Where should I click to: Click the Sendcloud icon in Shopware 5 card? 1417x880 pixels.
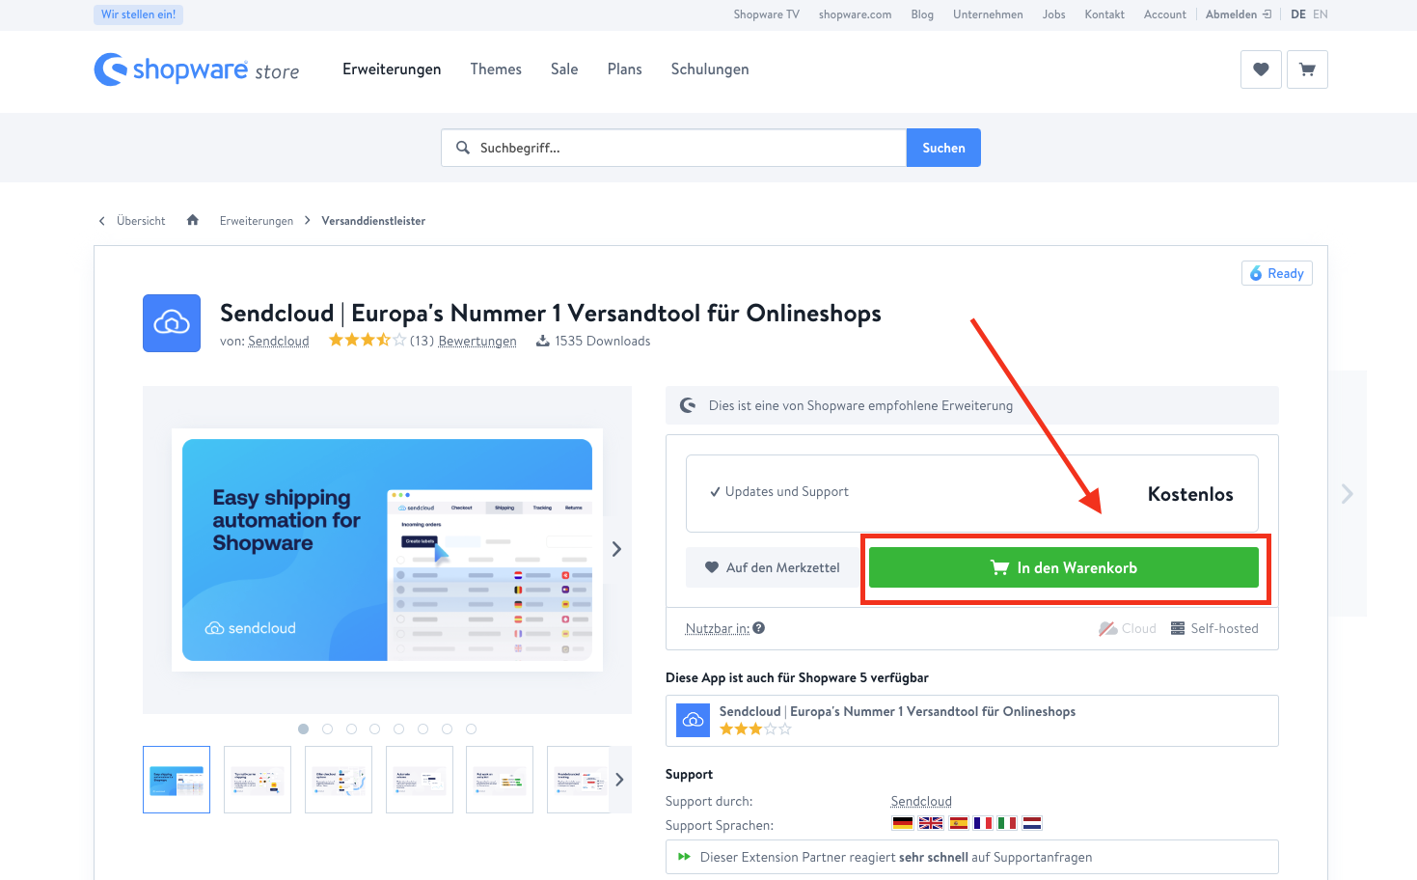(694, 721)
